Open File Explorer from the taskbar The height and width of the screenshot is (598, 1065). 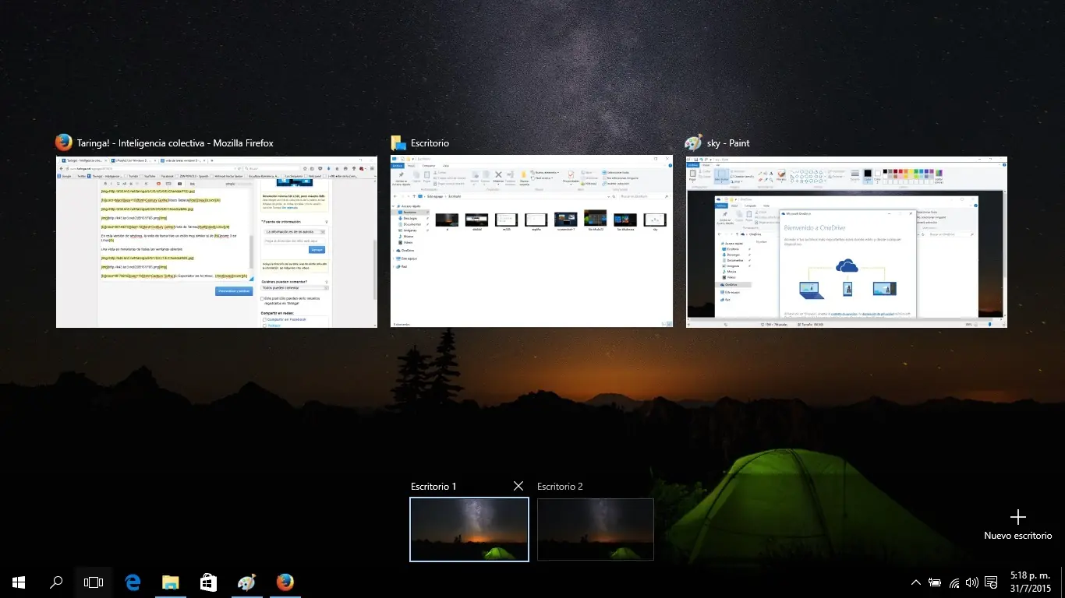click(x=170, y=582)
